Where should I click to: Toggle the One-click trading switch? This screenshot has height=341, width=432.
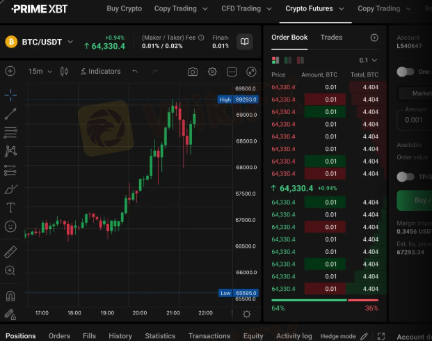pyautogui.click(x=405, y=72)
